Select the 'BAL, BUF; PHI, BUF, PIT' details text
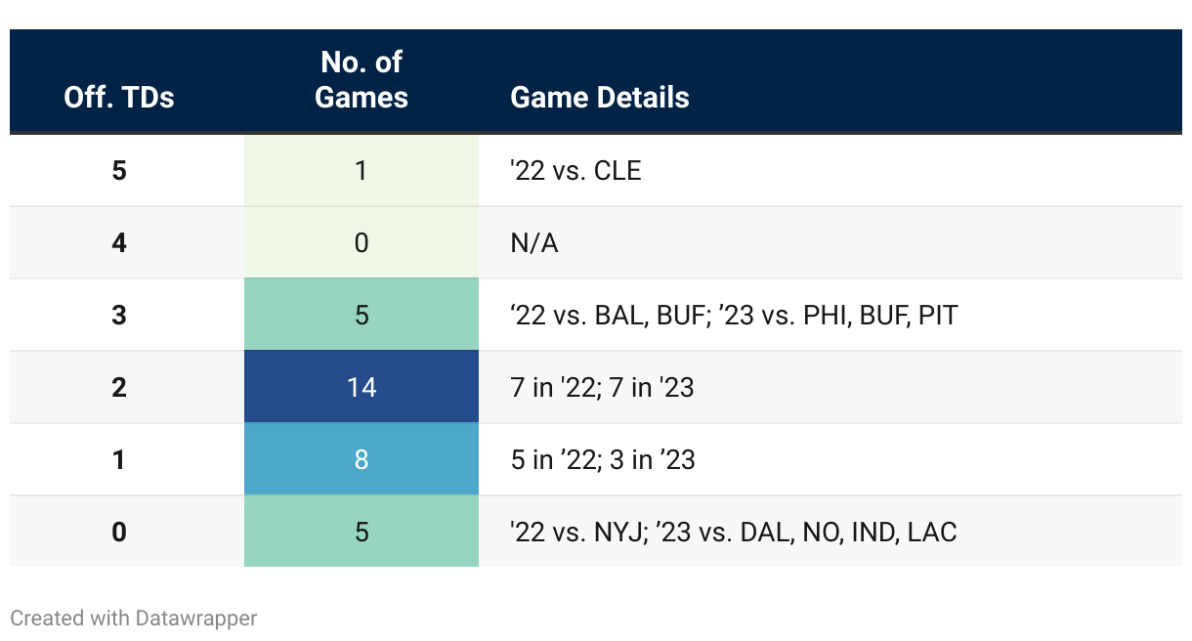This screenshot has height=641, width=1192. [x=734, y=315]
